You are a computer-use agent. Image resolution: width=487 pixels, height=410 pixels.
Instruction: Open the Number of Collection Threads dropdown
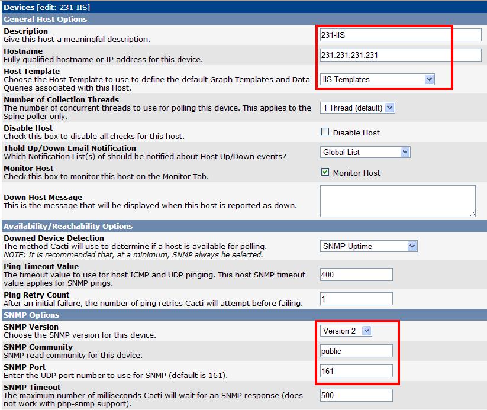click(357, 108)
